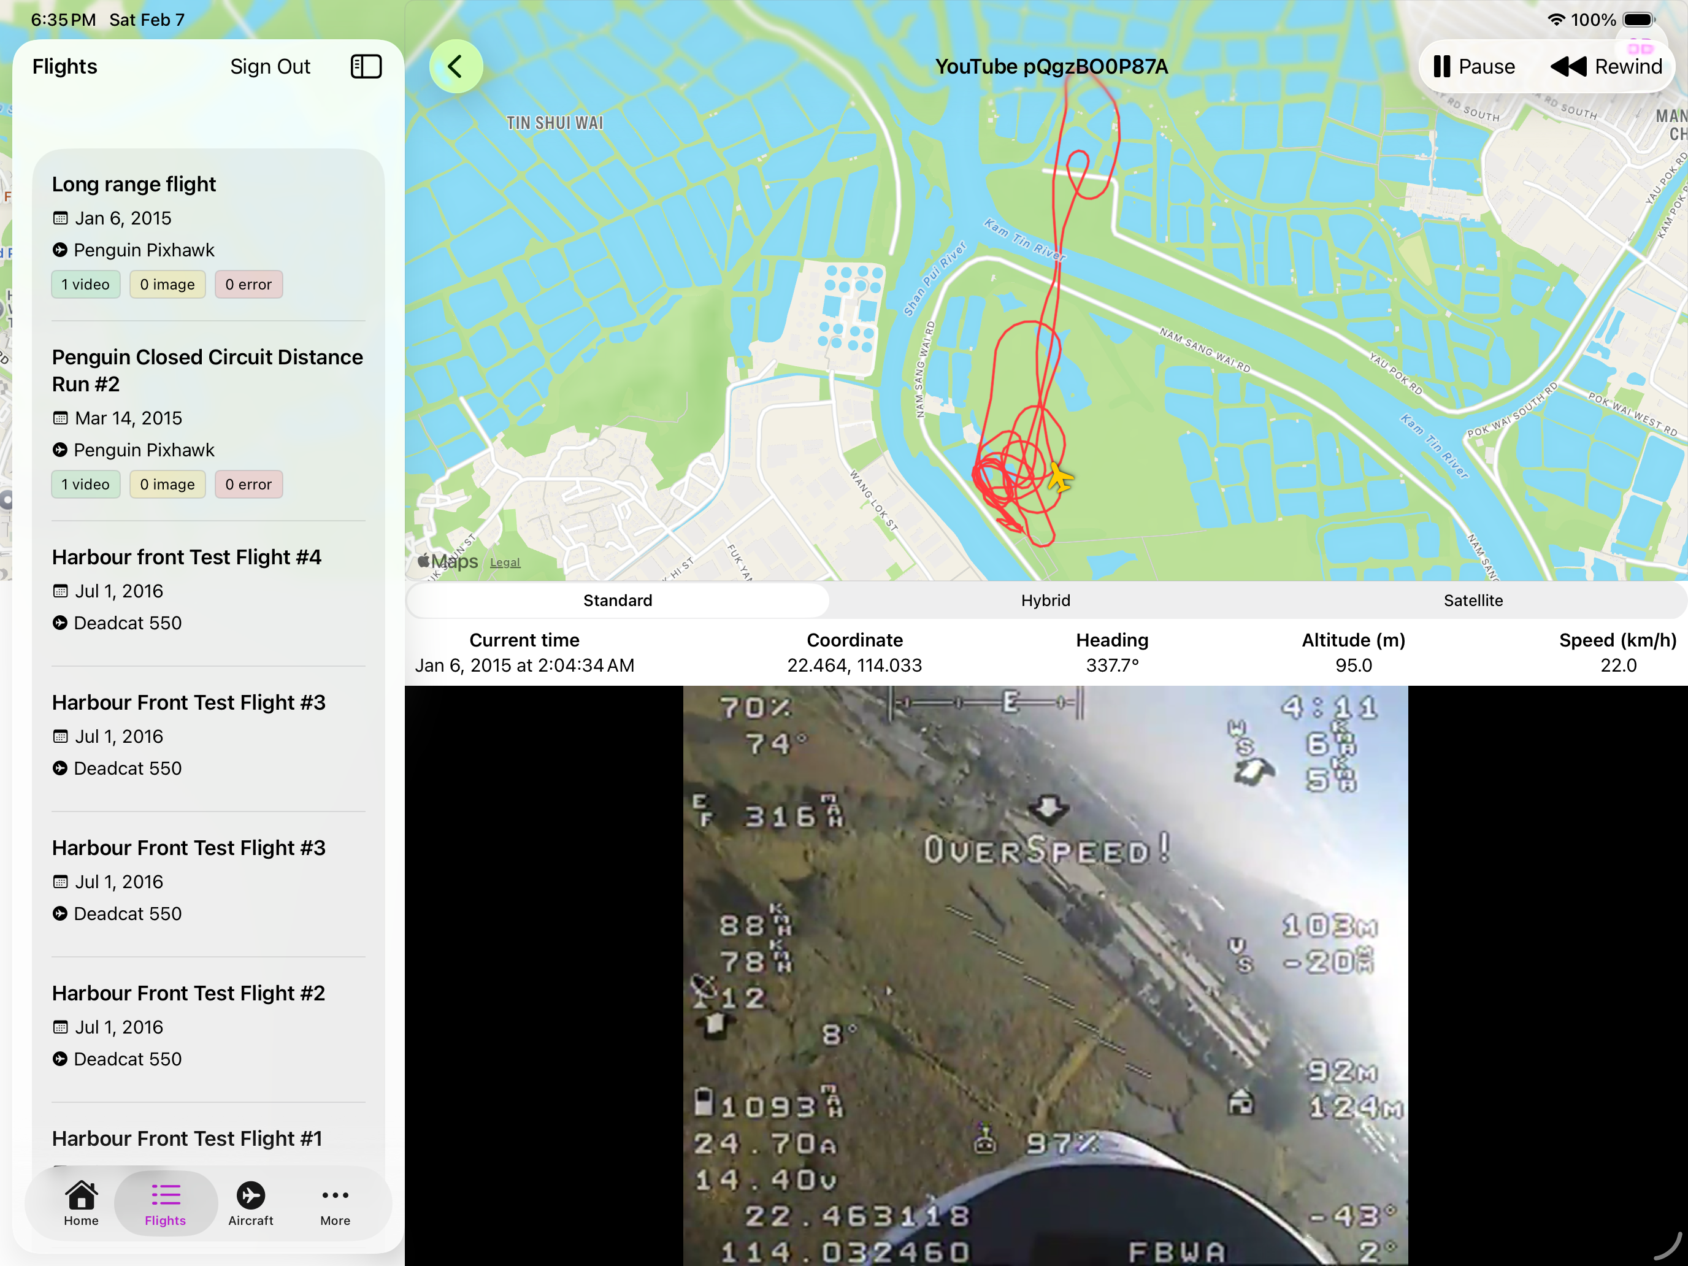Switch map to Satellite view

[x=1472, y=600]
